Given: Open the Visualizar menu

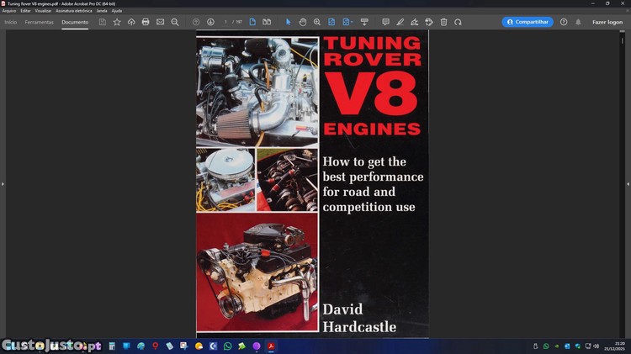Looking at the screenshot, I should pyautogui.click(x=43, y=11).
